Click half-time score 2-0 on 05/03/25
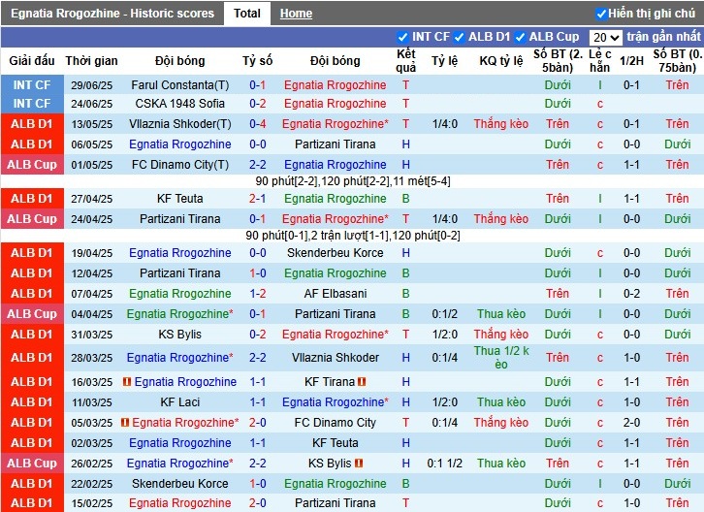The image size is (704, 512). [x=631, y=423]
